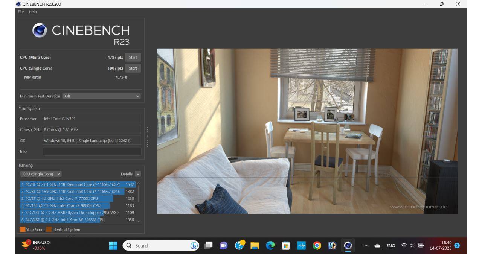
Task: Show hidden system tray icons
Action: coord(366,246)
